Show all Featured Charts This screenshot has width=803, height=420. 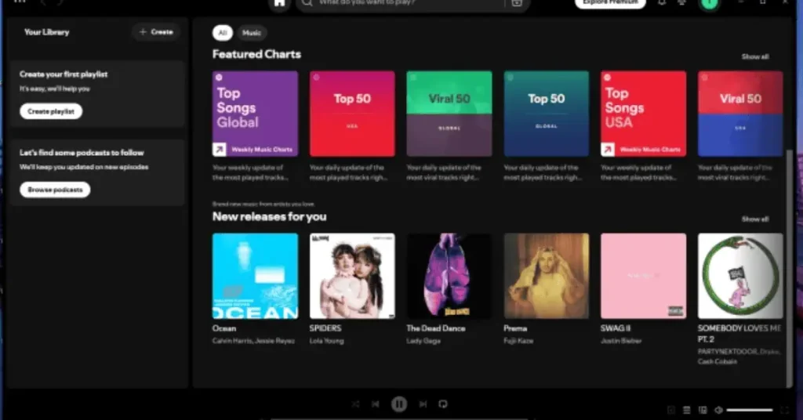coord(755,56)
